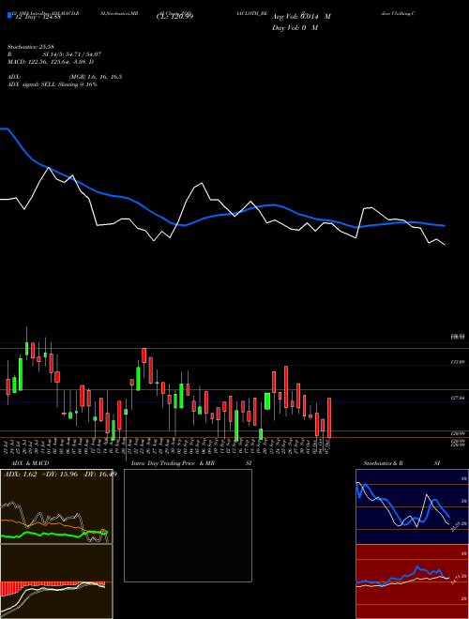Screen dimensions: 469x619
Task: Click the MACD histogram panel with red bars
Action: pyautogui.click(x=56, y=581)
